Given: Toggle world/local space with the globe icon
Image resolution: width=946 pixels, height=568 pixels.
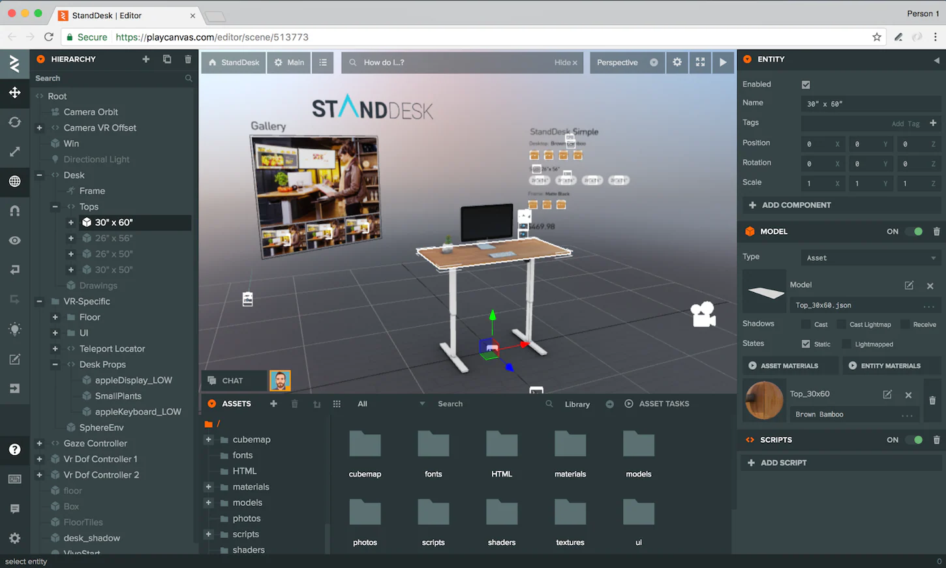Looking at the screenshot, I should coord(14,182).
